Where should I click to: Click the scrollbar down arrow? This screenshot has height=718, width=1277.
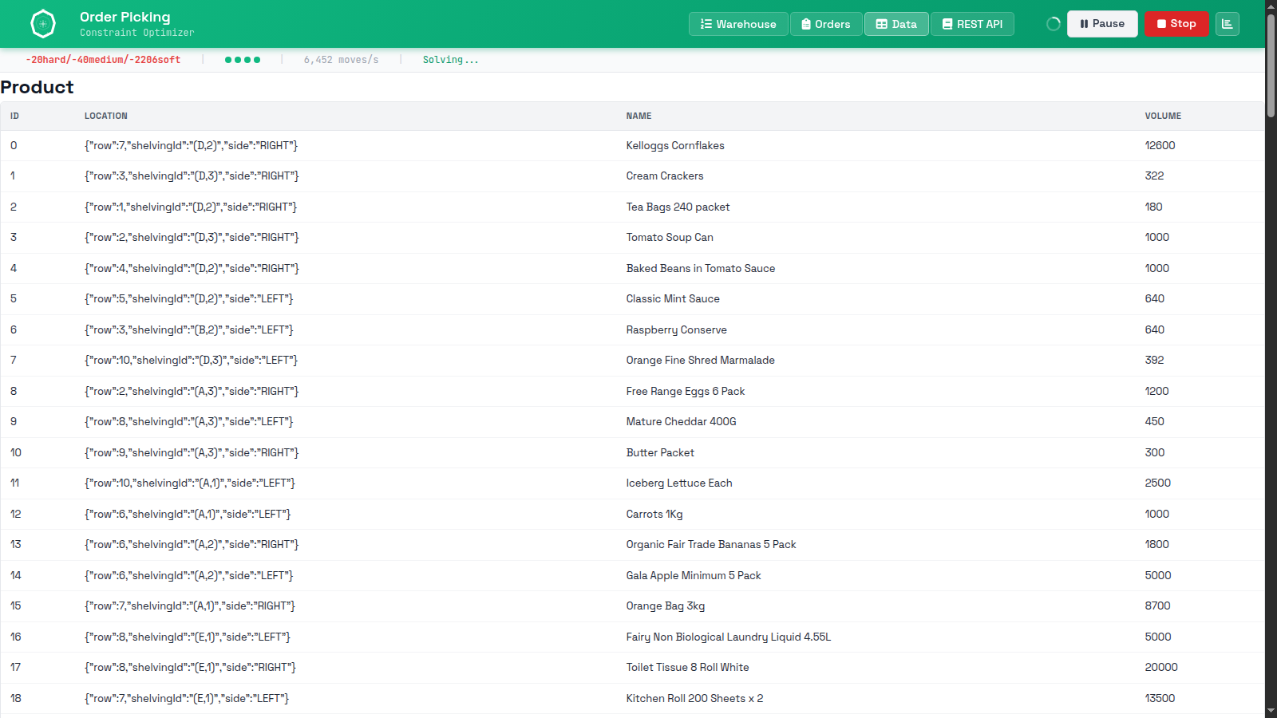(x=1271, y=711)
